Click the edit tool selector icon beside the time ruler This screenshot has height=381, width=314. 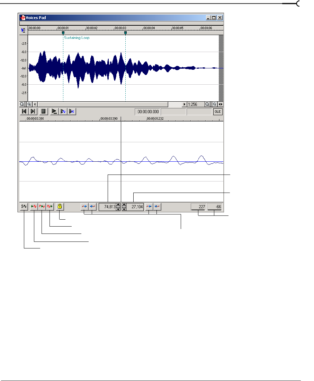(x=23, y=31)
